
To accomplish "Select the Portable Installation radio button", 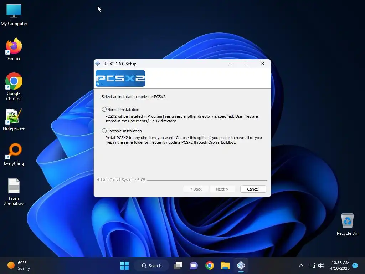I will coord(104,131).
